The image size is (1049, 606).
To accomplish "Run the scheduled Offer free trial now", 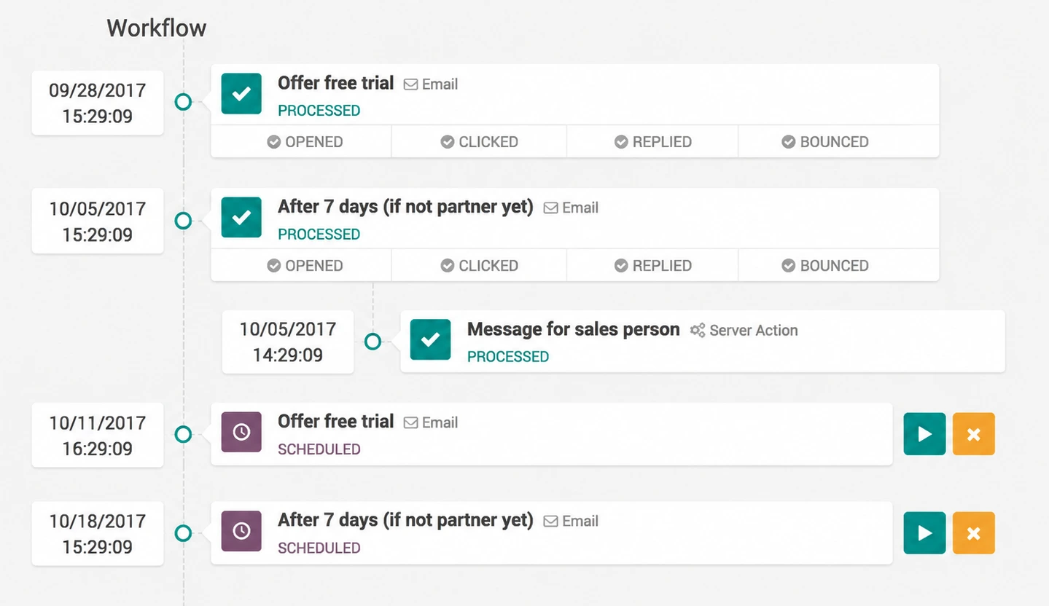I will (924, 434).
